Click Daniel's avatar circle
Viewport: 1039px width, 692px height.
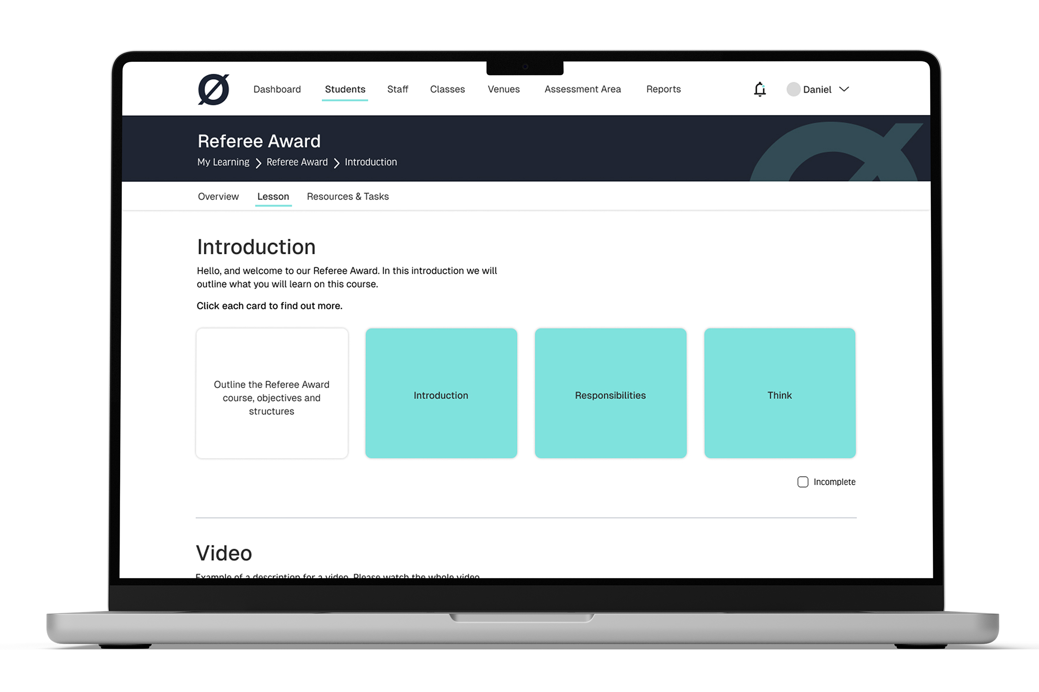click(793, 89)
